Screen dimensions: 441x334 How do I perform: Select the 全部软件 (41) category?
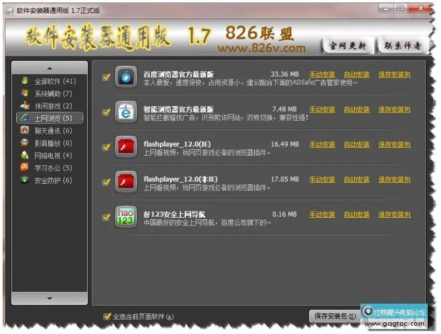coord(50,81)
